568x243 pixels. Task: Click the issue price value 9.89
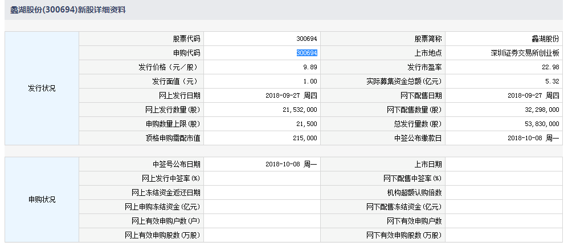point(310,67)
